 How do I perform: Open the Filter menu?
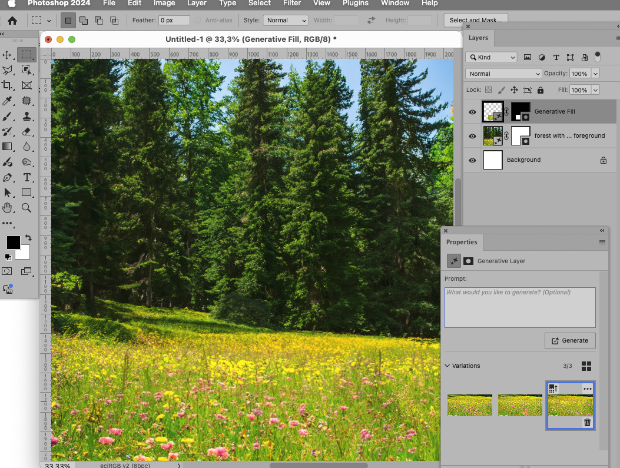click(292, 4)
